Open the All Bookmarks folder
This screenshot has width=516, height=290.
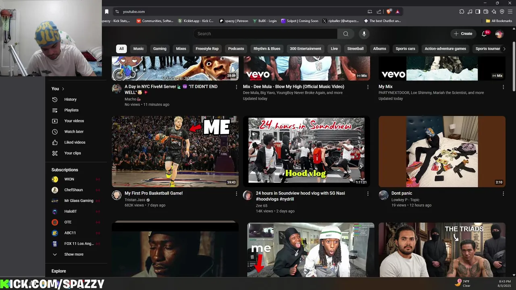(x=499, y=21)
